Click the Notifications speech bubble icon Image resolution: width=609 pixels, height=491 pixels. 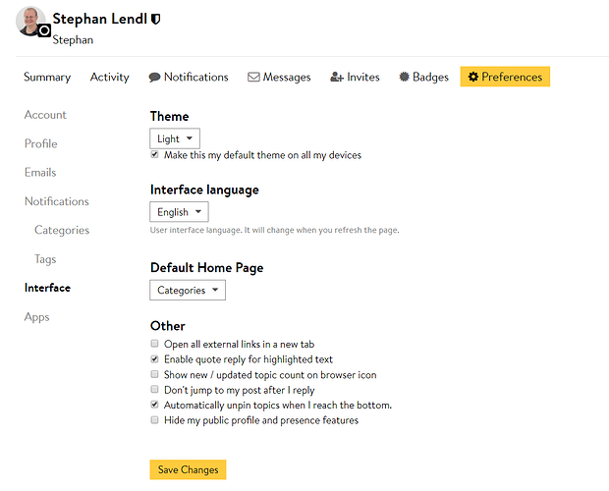click(154, 77)
